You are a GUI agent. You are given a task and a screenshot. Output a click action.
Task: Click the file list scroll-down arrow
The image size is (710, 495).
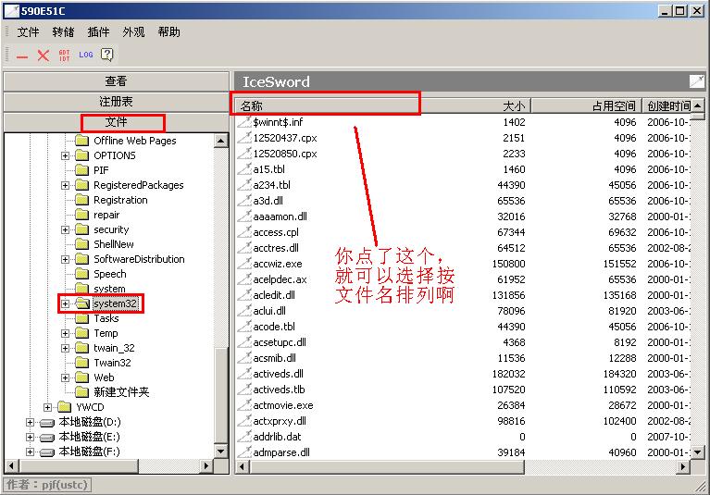[698, 452]
